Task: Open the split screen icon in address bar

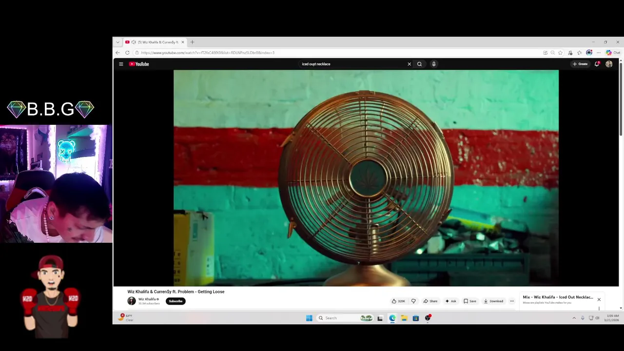Action: tap(545, 53)
